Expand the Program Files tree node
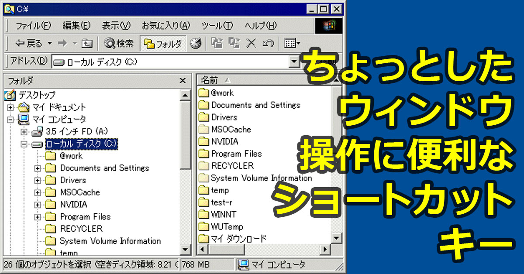This screenshot has height=274, width=524. click(x=38, y=216)
